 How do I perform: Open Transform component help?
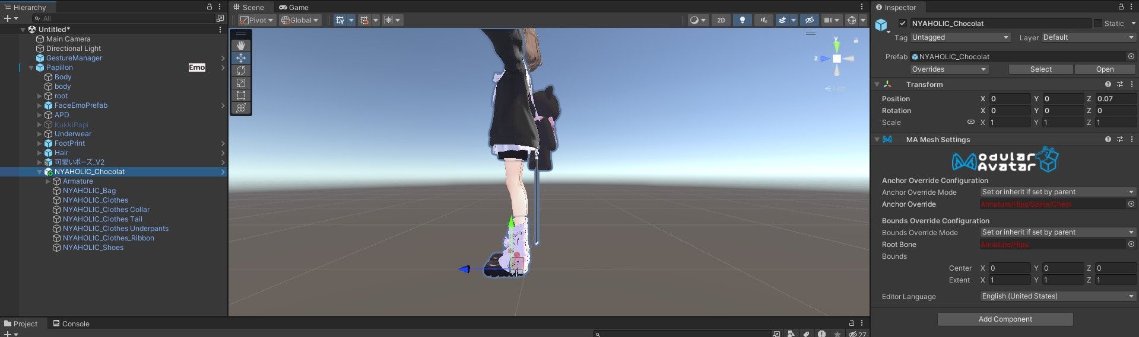tap(1108, 85)
